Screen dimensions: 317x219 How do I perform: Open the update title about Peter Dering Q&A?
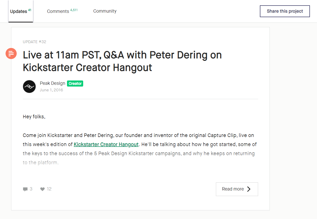click(x=122, y=61)
